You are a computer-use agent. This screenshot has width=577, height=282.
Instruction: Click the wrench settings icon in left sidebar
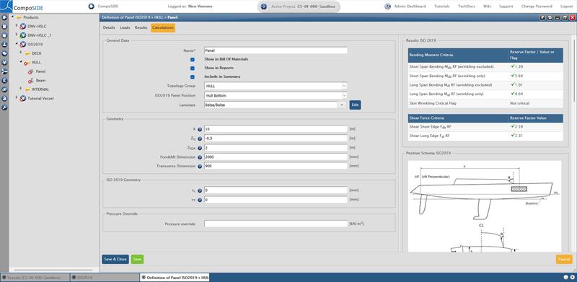point(4,107)
